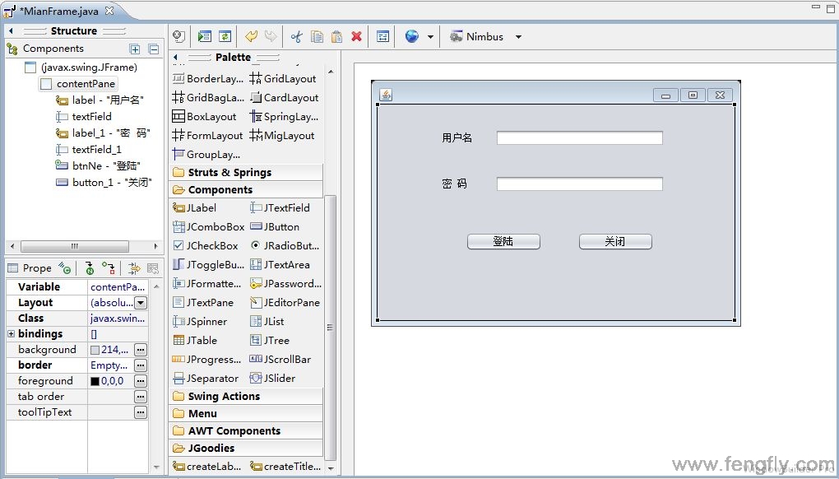The height and width of the screenshot is (479, 839).
Task: Click the foreground black color swatch
Action: (95, 381)
